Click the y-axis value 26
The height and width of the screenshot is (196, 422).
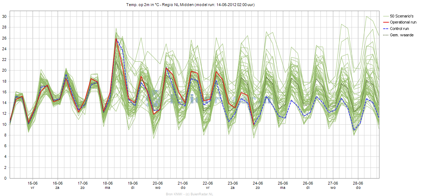point(4,38)
